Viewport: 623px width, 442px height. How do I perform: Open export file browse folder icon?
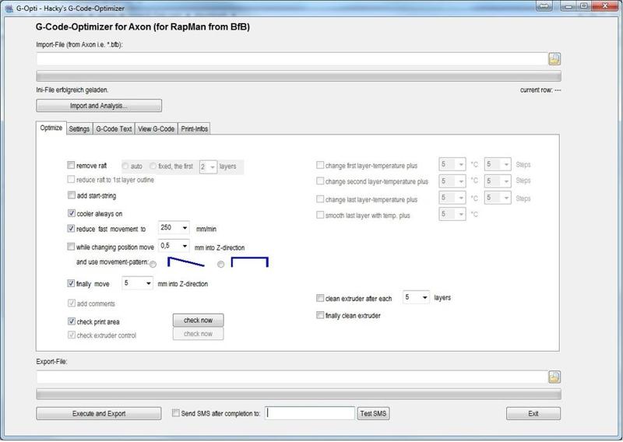pos(554,377)
